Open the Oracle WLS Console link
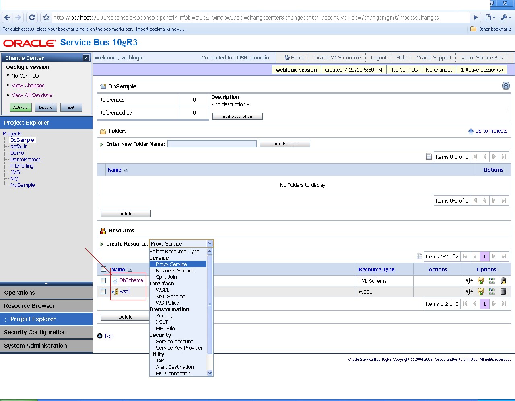The width and height of the screenshot is (515, 401). coord(338,58)
